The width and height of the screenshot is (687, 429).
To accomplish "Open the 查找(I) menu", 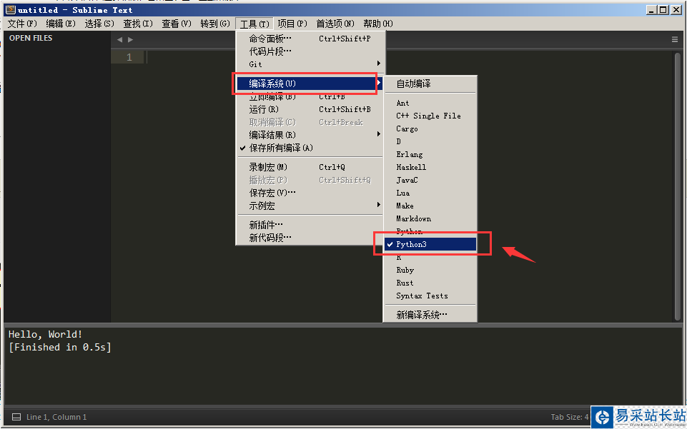I will pyautogui.click(x=138, y=24).
